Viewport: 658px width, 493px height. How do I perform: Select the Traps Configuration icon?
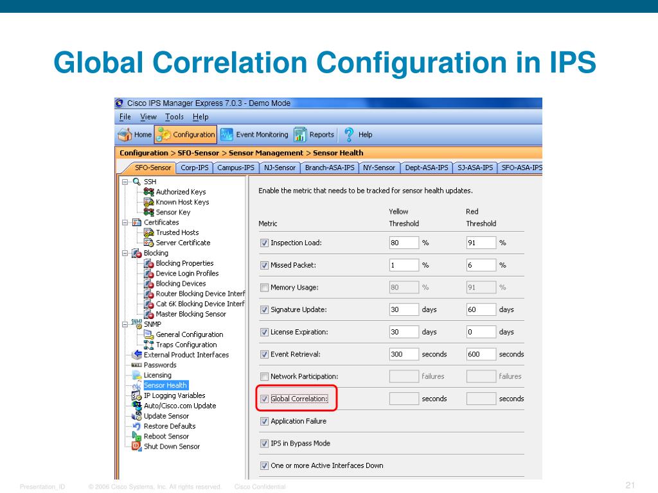(148, 345)
